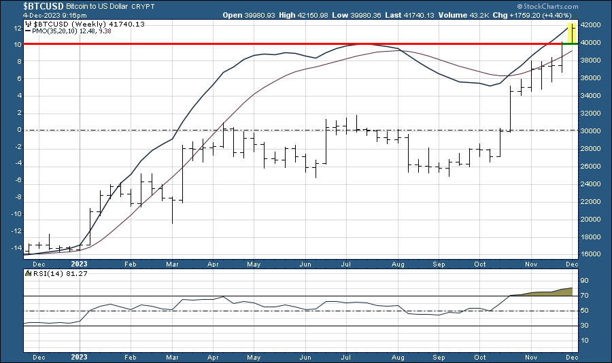Click the Jul label on bottom time axis
Image resolution: width=612 pixels, height=363 pixels.
[346, 356]
